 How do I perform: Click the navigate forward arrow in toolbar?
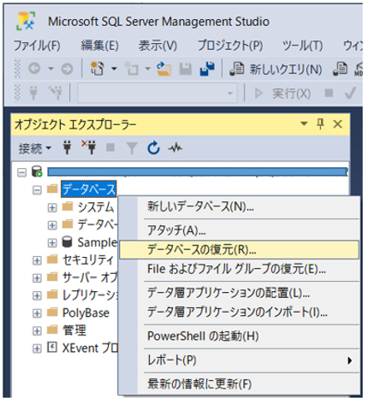pos(67,68)
